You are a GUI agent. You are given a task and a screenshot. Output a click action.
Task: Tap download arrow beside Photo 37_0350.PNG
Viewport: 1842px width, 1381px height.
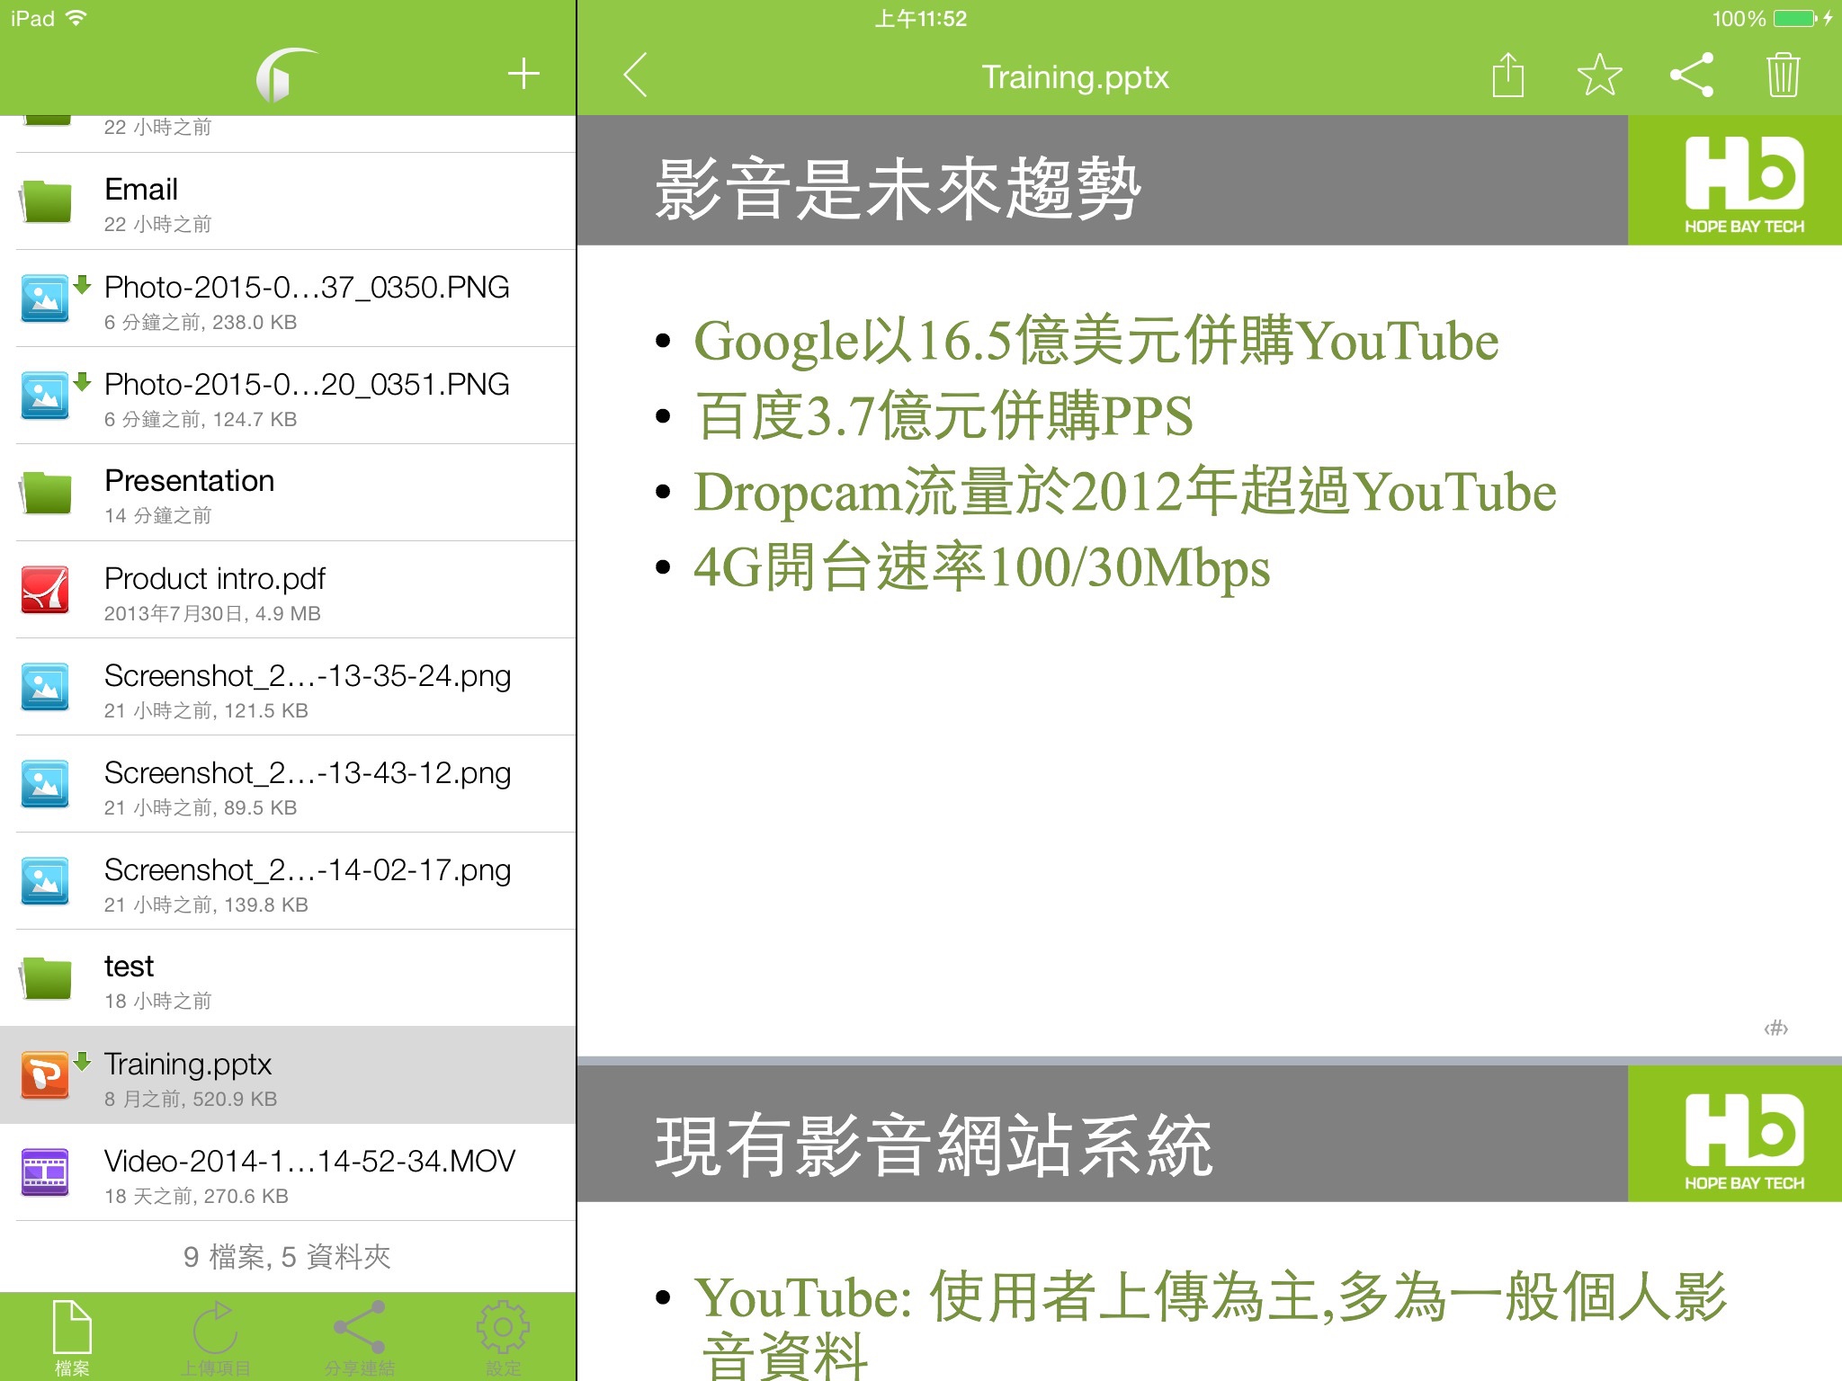point(83,285)
